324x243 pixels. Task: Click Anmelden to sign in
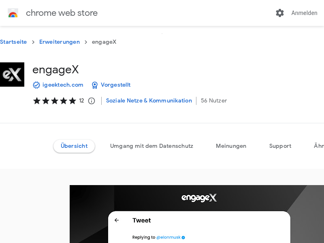click(x=304, y=13)
